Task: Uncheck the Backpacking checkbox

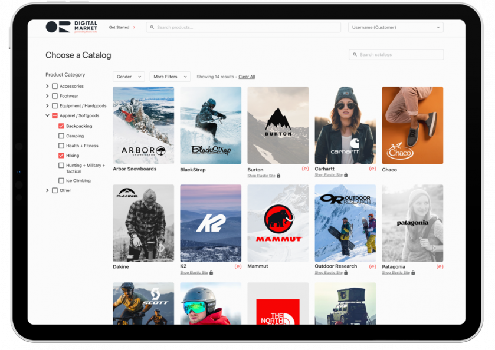Action: point(61,126)
